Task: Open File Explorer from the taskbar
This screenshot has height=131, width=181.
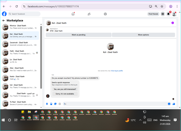Action: click(x=29, y=112)
